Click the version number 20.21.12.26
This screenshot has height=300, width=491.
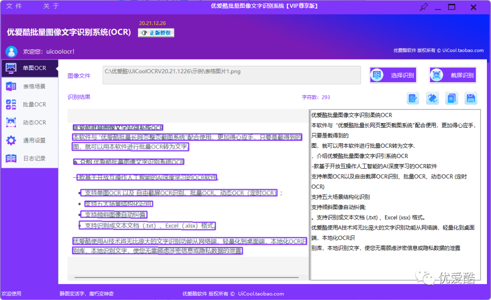point(152,23)
